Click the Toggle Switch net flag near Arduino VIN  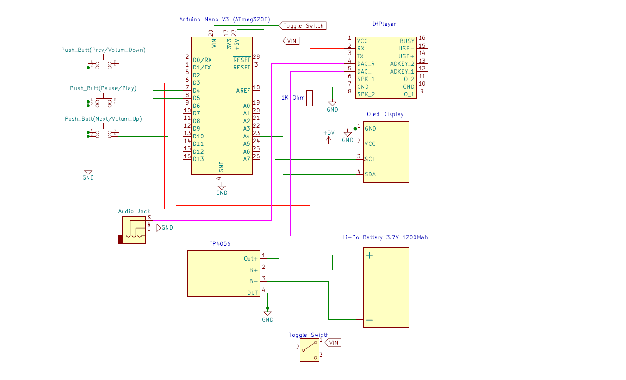click(x=303, y=26)
